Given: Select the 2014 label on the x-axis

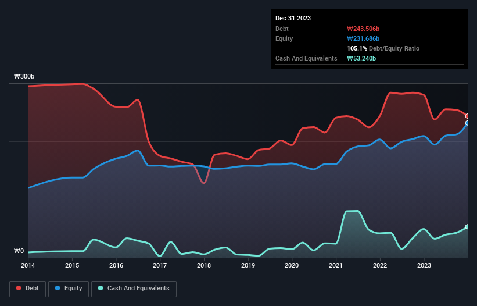Looking at the screenshot, I should (28, 265).
